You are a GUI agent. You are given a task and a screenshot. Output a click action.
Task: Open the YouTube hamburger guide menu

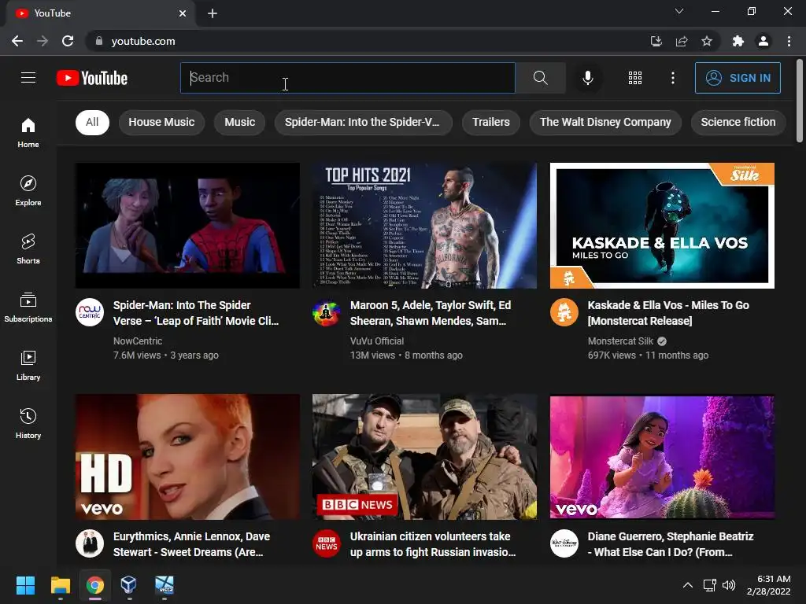(28, 78)
